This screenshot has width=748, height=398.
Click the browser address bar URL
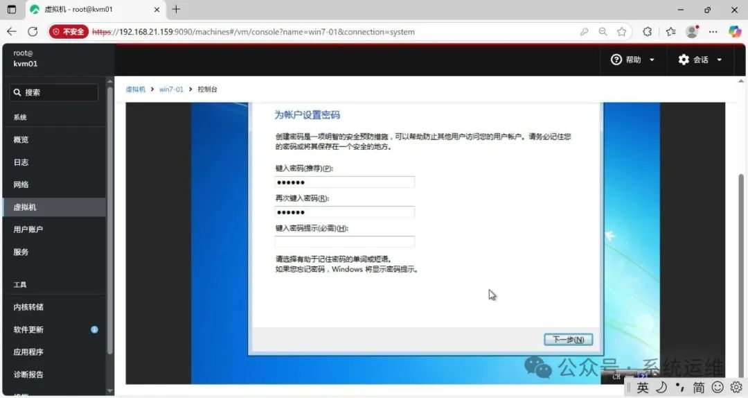coord(253,31)
